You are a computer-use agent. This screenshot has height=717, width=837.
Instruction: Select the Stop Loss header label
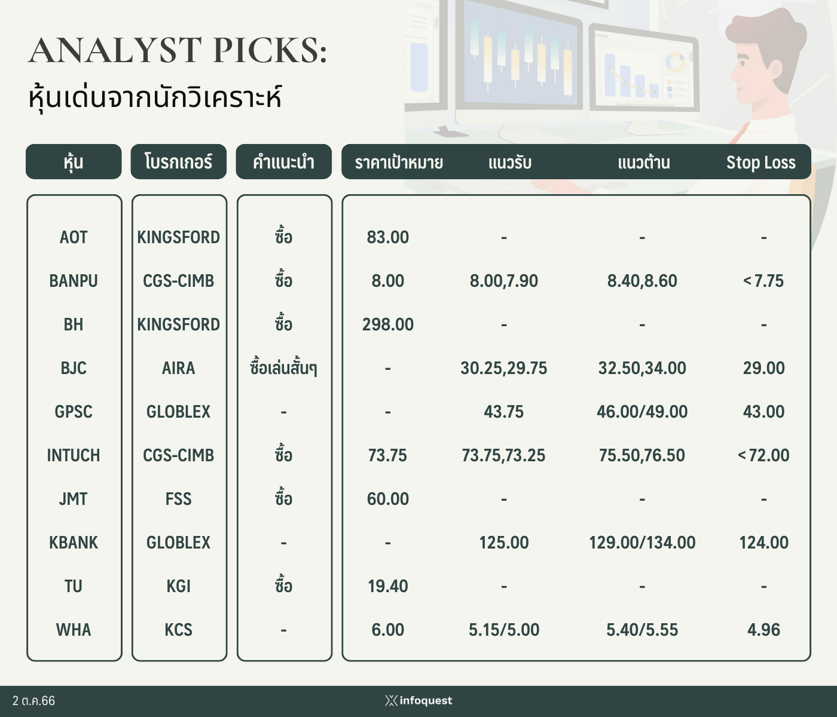pyautogui.click(x=760, y=163)
